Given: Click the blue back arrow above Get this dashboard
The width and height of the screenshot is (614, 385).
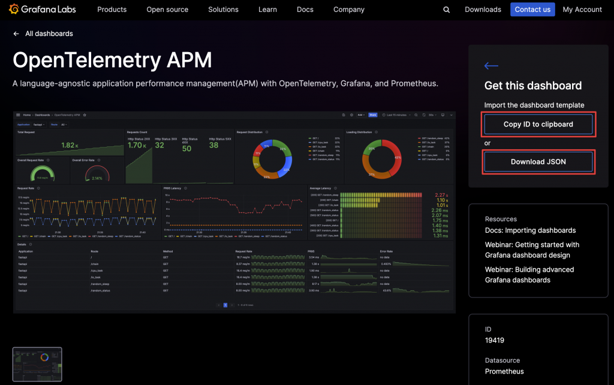Looking at the screenshot, I should pyautogui.click(x=491, y=66).
